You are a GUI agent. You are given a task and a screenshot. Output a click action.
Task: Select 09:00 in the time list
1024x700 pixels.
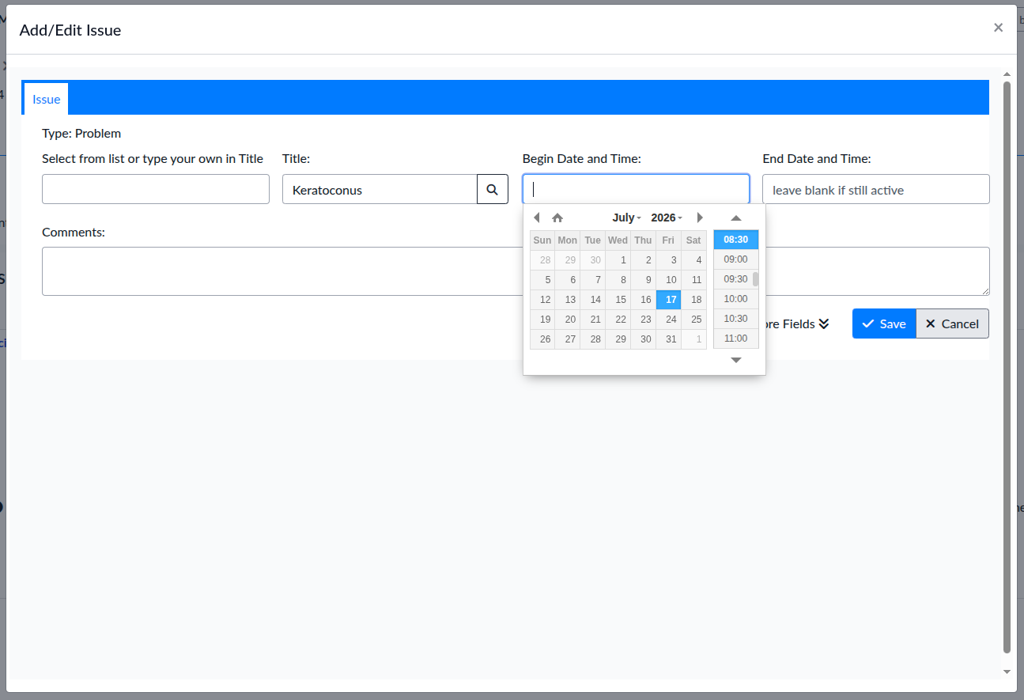(x=735, y=259)
